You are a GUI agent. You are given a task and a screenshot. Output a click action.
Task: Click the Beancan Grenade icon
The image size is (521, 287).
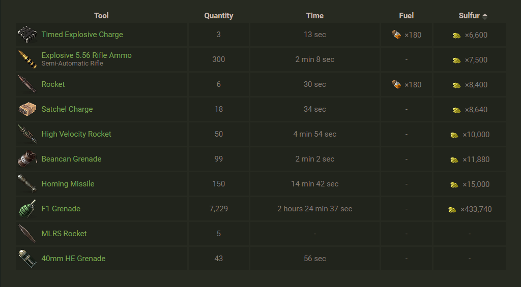coord(27,159)
